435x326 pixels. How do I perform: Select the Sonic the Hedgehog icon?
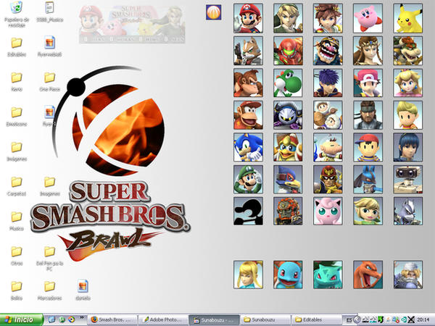tap(248, 147)
